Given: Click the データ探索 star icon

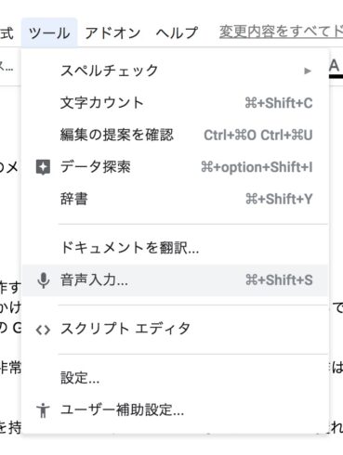Looking at the screenshot, I should [x=43, y=167].
